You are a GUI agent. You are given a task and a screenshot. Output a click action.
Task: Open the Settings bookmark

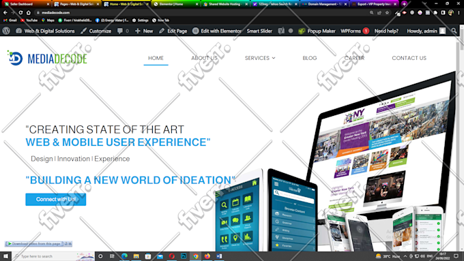coord(140,20)
